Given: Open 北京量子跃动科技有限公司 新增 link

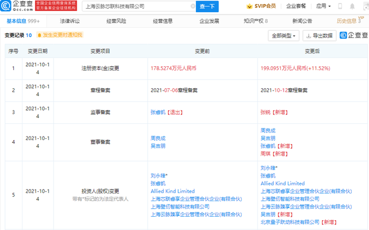Looking at the screenshot, I should 290,222.
